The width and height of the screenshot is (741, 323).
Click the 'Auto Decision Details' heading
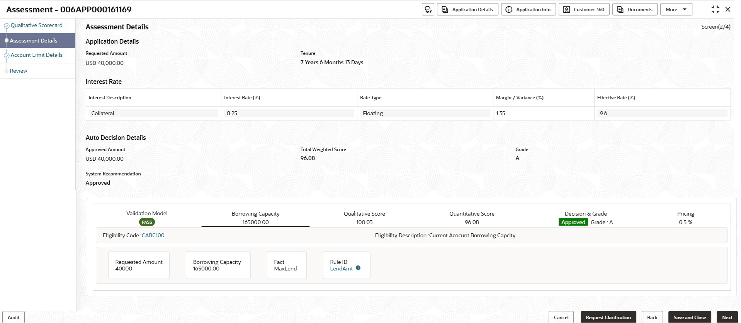pos(116,138)
